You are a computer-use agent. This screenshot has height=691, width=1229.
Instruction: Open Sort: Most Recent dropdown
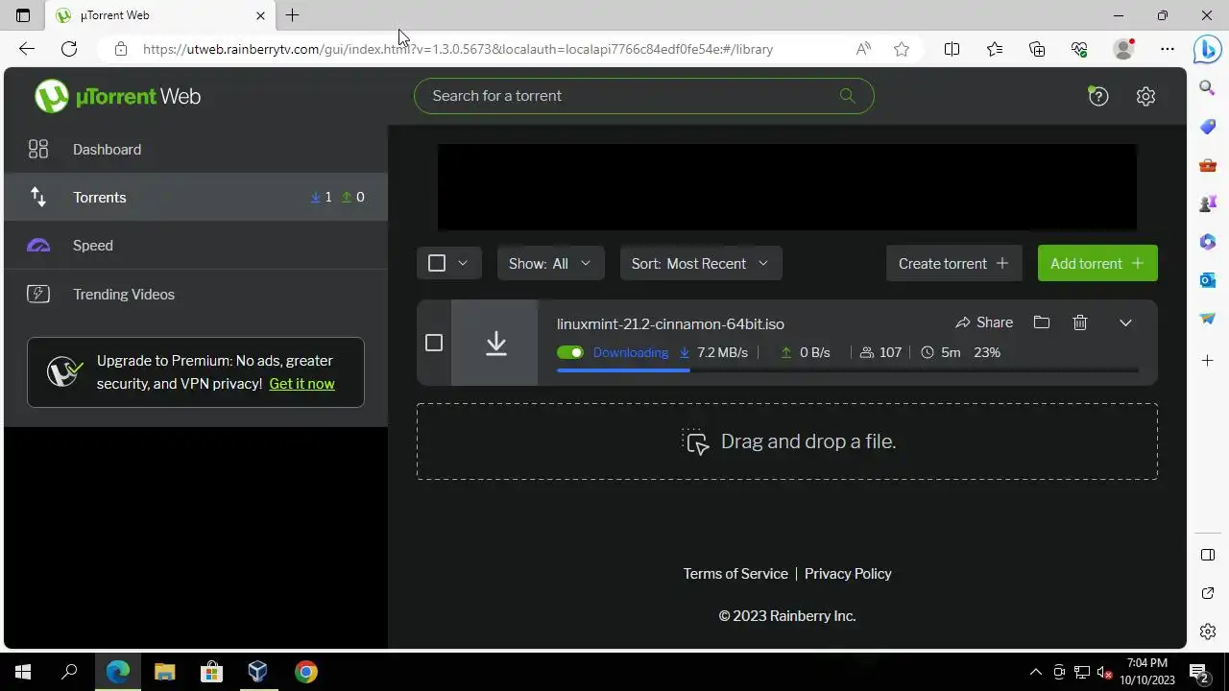pyautogui.click(x=701, y=263)
